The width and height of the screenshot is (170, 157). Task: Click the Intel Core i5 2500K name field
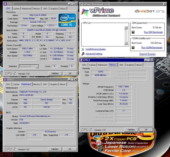(38, 15)
